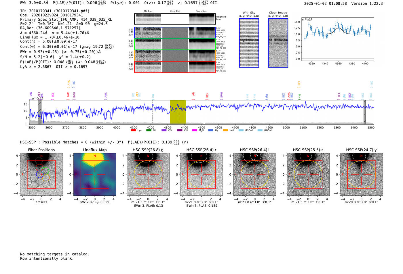Click the Obs: 20201022v024_3010179341 line

pyautogui.click(x=52, y=15)
